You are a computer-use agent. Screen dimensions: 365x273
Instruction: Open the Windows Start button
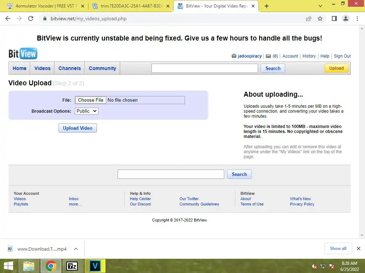pyautogui.click(x=9, y=266)
